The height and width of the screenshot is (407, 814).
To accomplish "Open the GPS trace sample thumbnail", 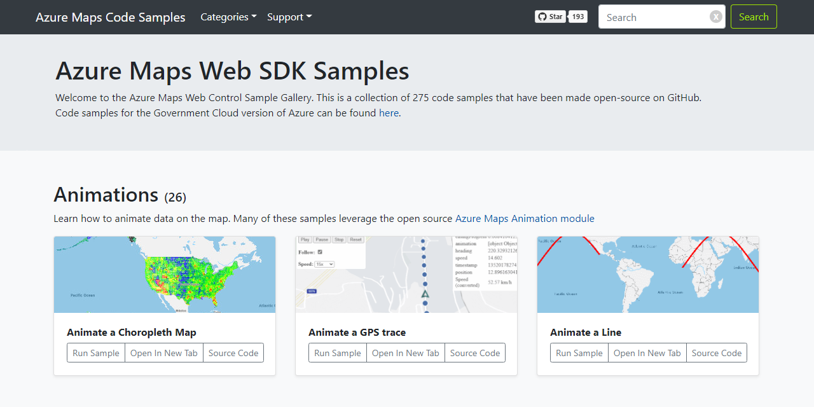I will pos(406,275).
